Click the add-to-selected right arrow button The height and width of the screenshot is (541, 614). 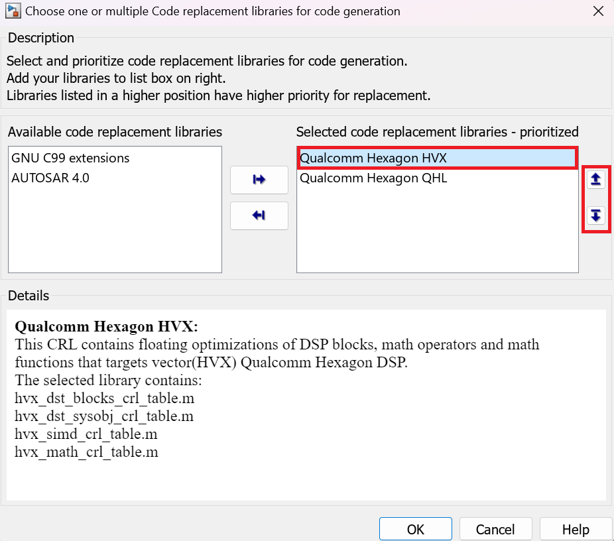pyautogui.click(x=259, y=180)
